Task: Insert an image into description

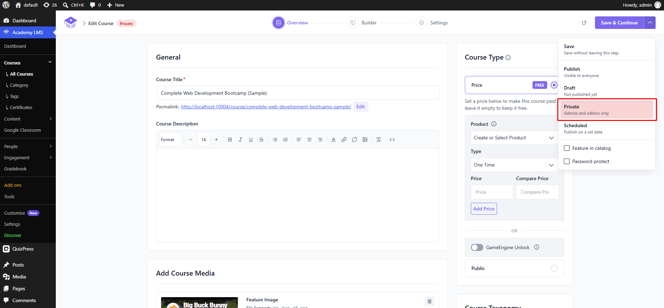Action: click(x=365, y=140)
